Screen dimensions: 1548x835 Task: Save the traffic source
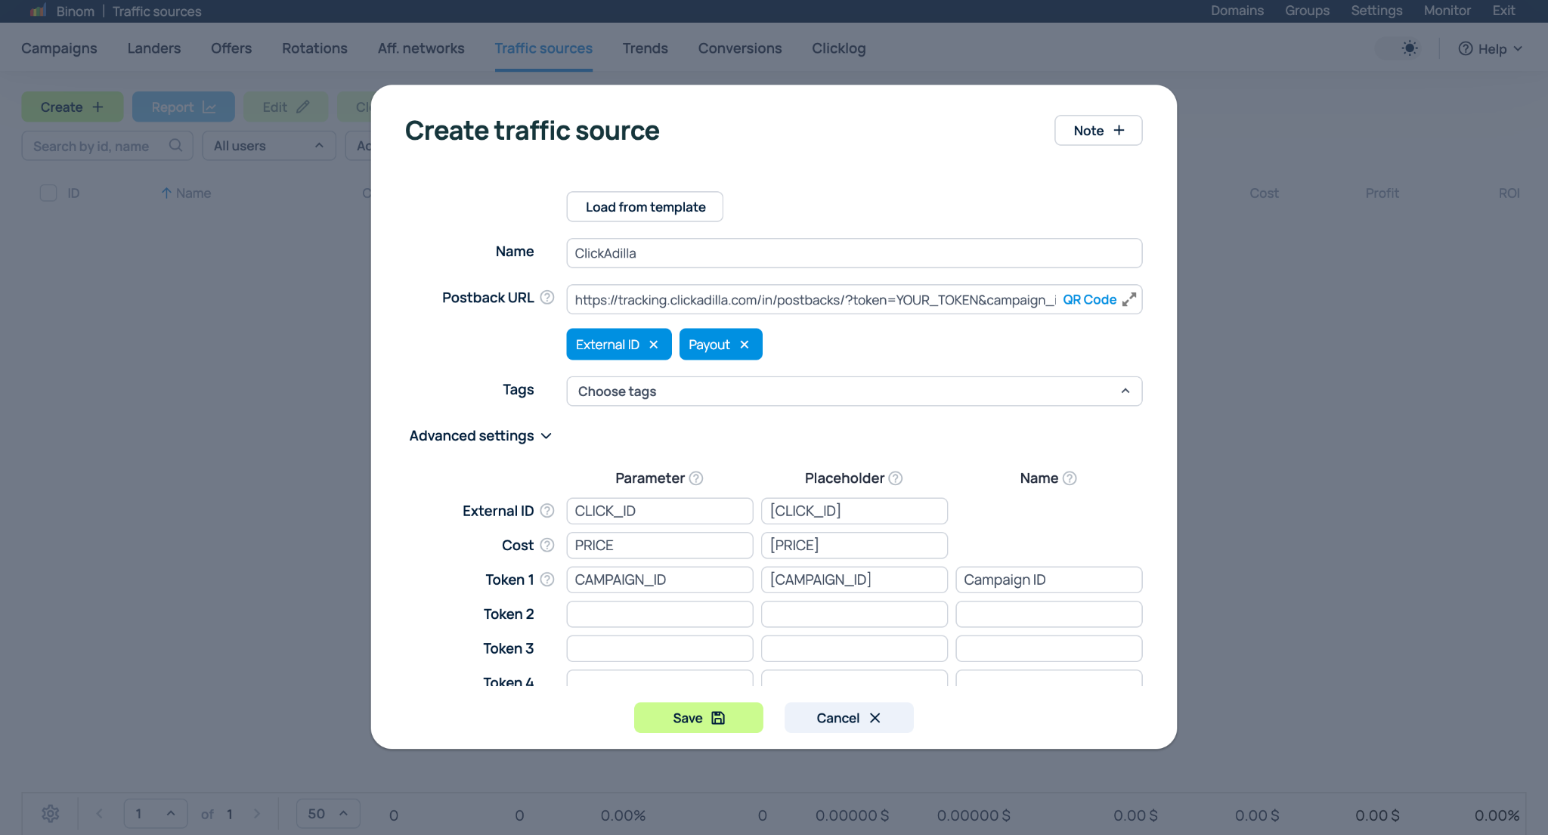pyautogui.click(x=698, y=718)
